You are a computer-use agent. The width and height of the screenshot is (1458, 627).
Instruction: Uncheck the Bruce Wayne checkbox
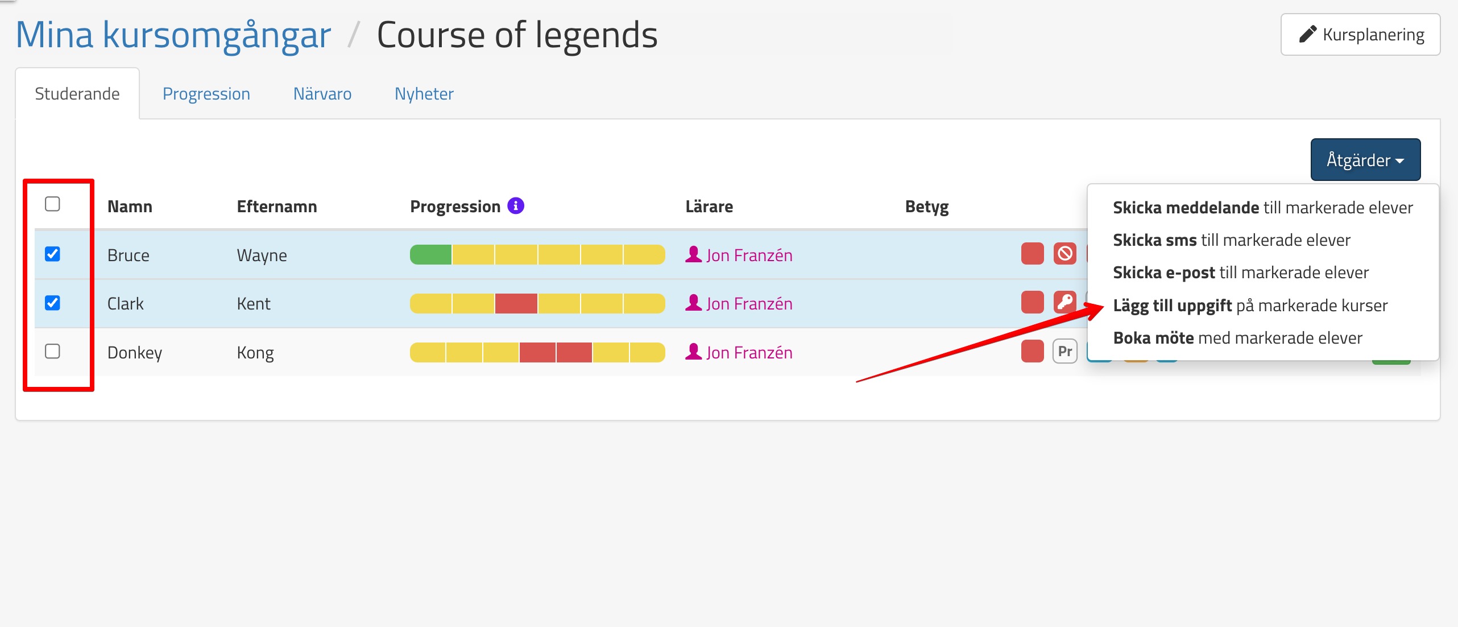click(x=52, y=254)
